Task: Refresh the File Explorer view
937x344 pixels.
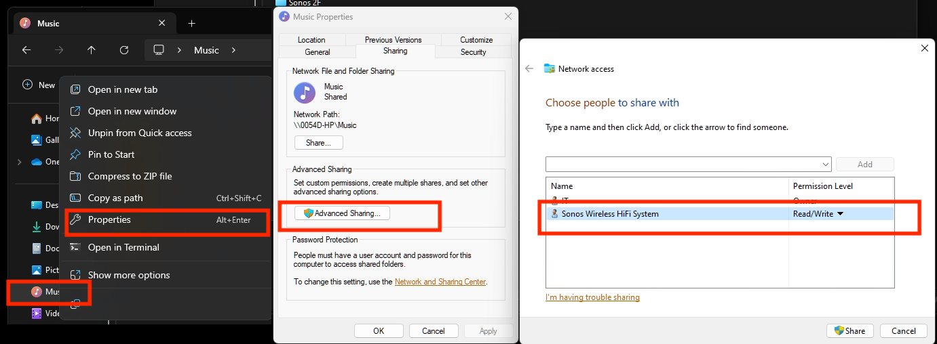Action: point(124,50)
